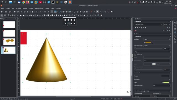Pick the rectangle drawing tool
Image resolution: width=177 pixels, height=100 pixels.
(x=21, y=15)
